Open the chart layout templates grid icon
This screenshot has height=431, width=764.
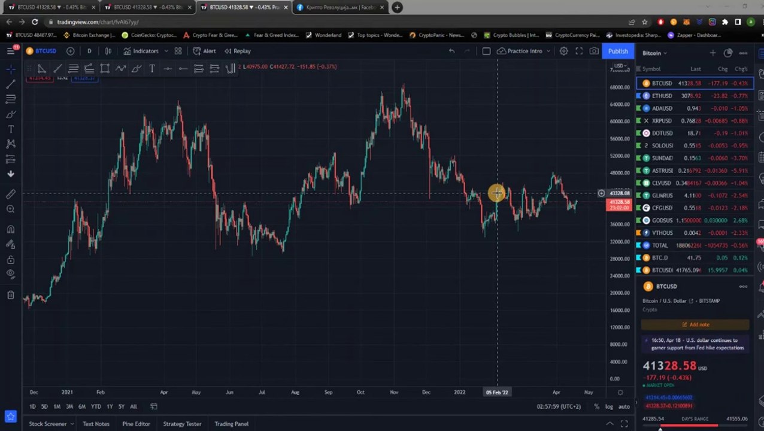[178, 51]
